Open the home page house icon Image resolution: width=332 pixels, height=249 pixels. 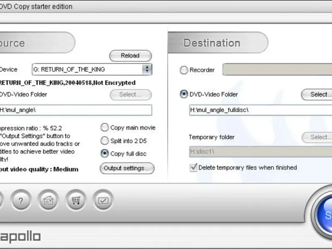tap(48, 200)
